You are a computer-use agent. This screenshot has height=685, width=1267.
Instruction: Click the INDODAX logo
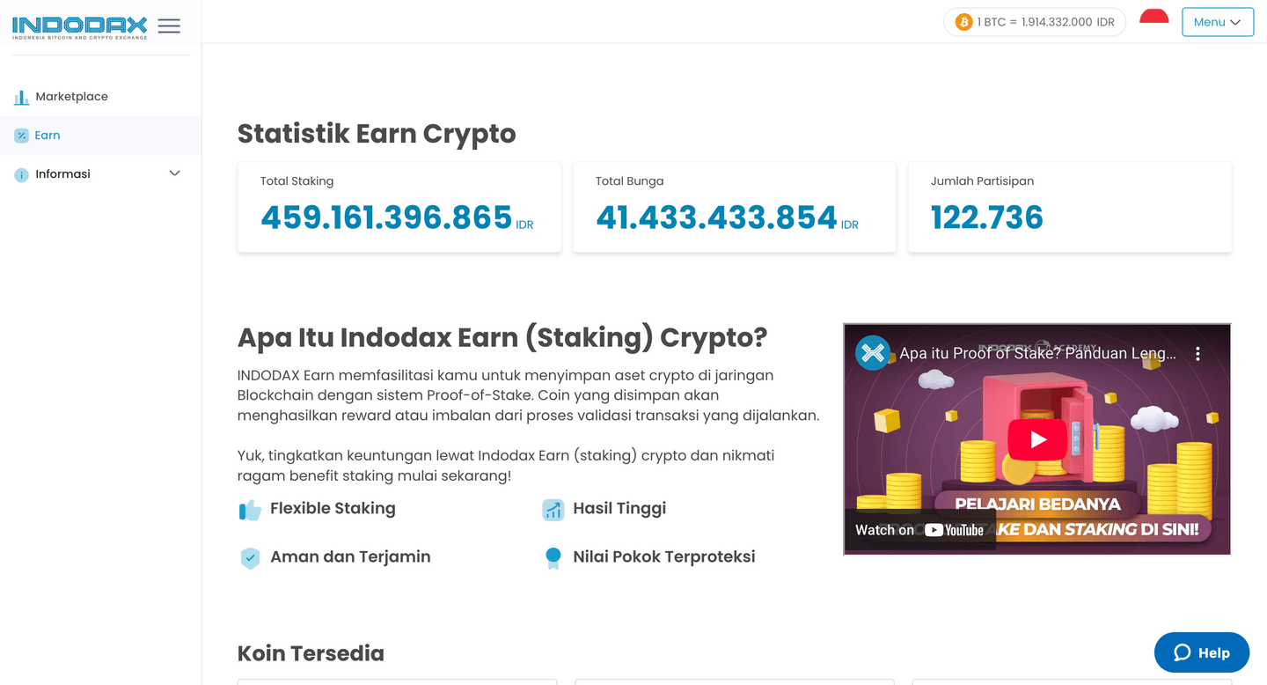pos(79,26)
